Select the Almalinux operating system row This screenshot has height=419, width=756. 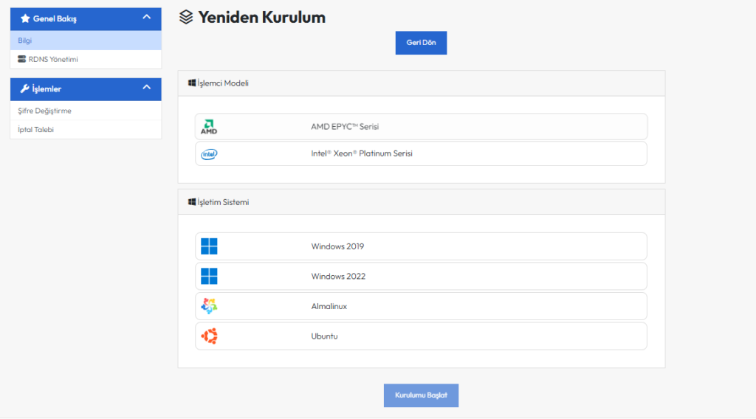421,306
